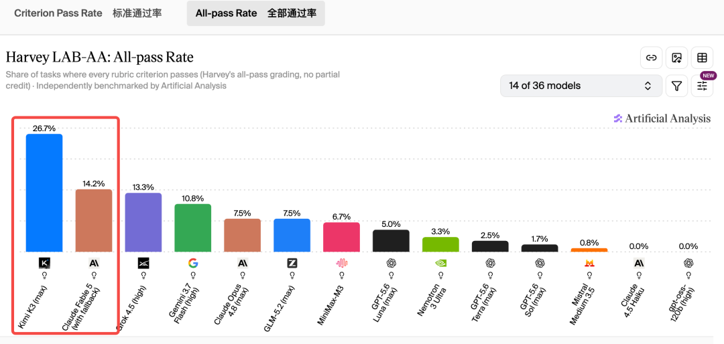
Task: Download chart as image icon
Action: [x=676, y=58]
